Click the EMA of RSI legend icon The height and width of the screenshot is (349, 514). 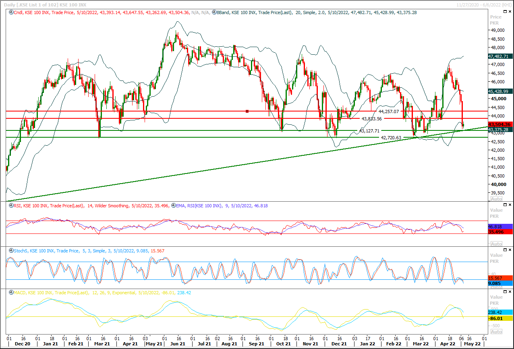(174, 206)
